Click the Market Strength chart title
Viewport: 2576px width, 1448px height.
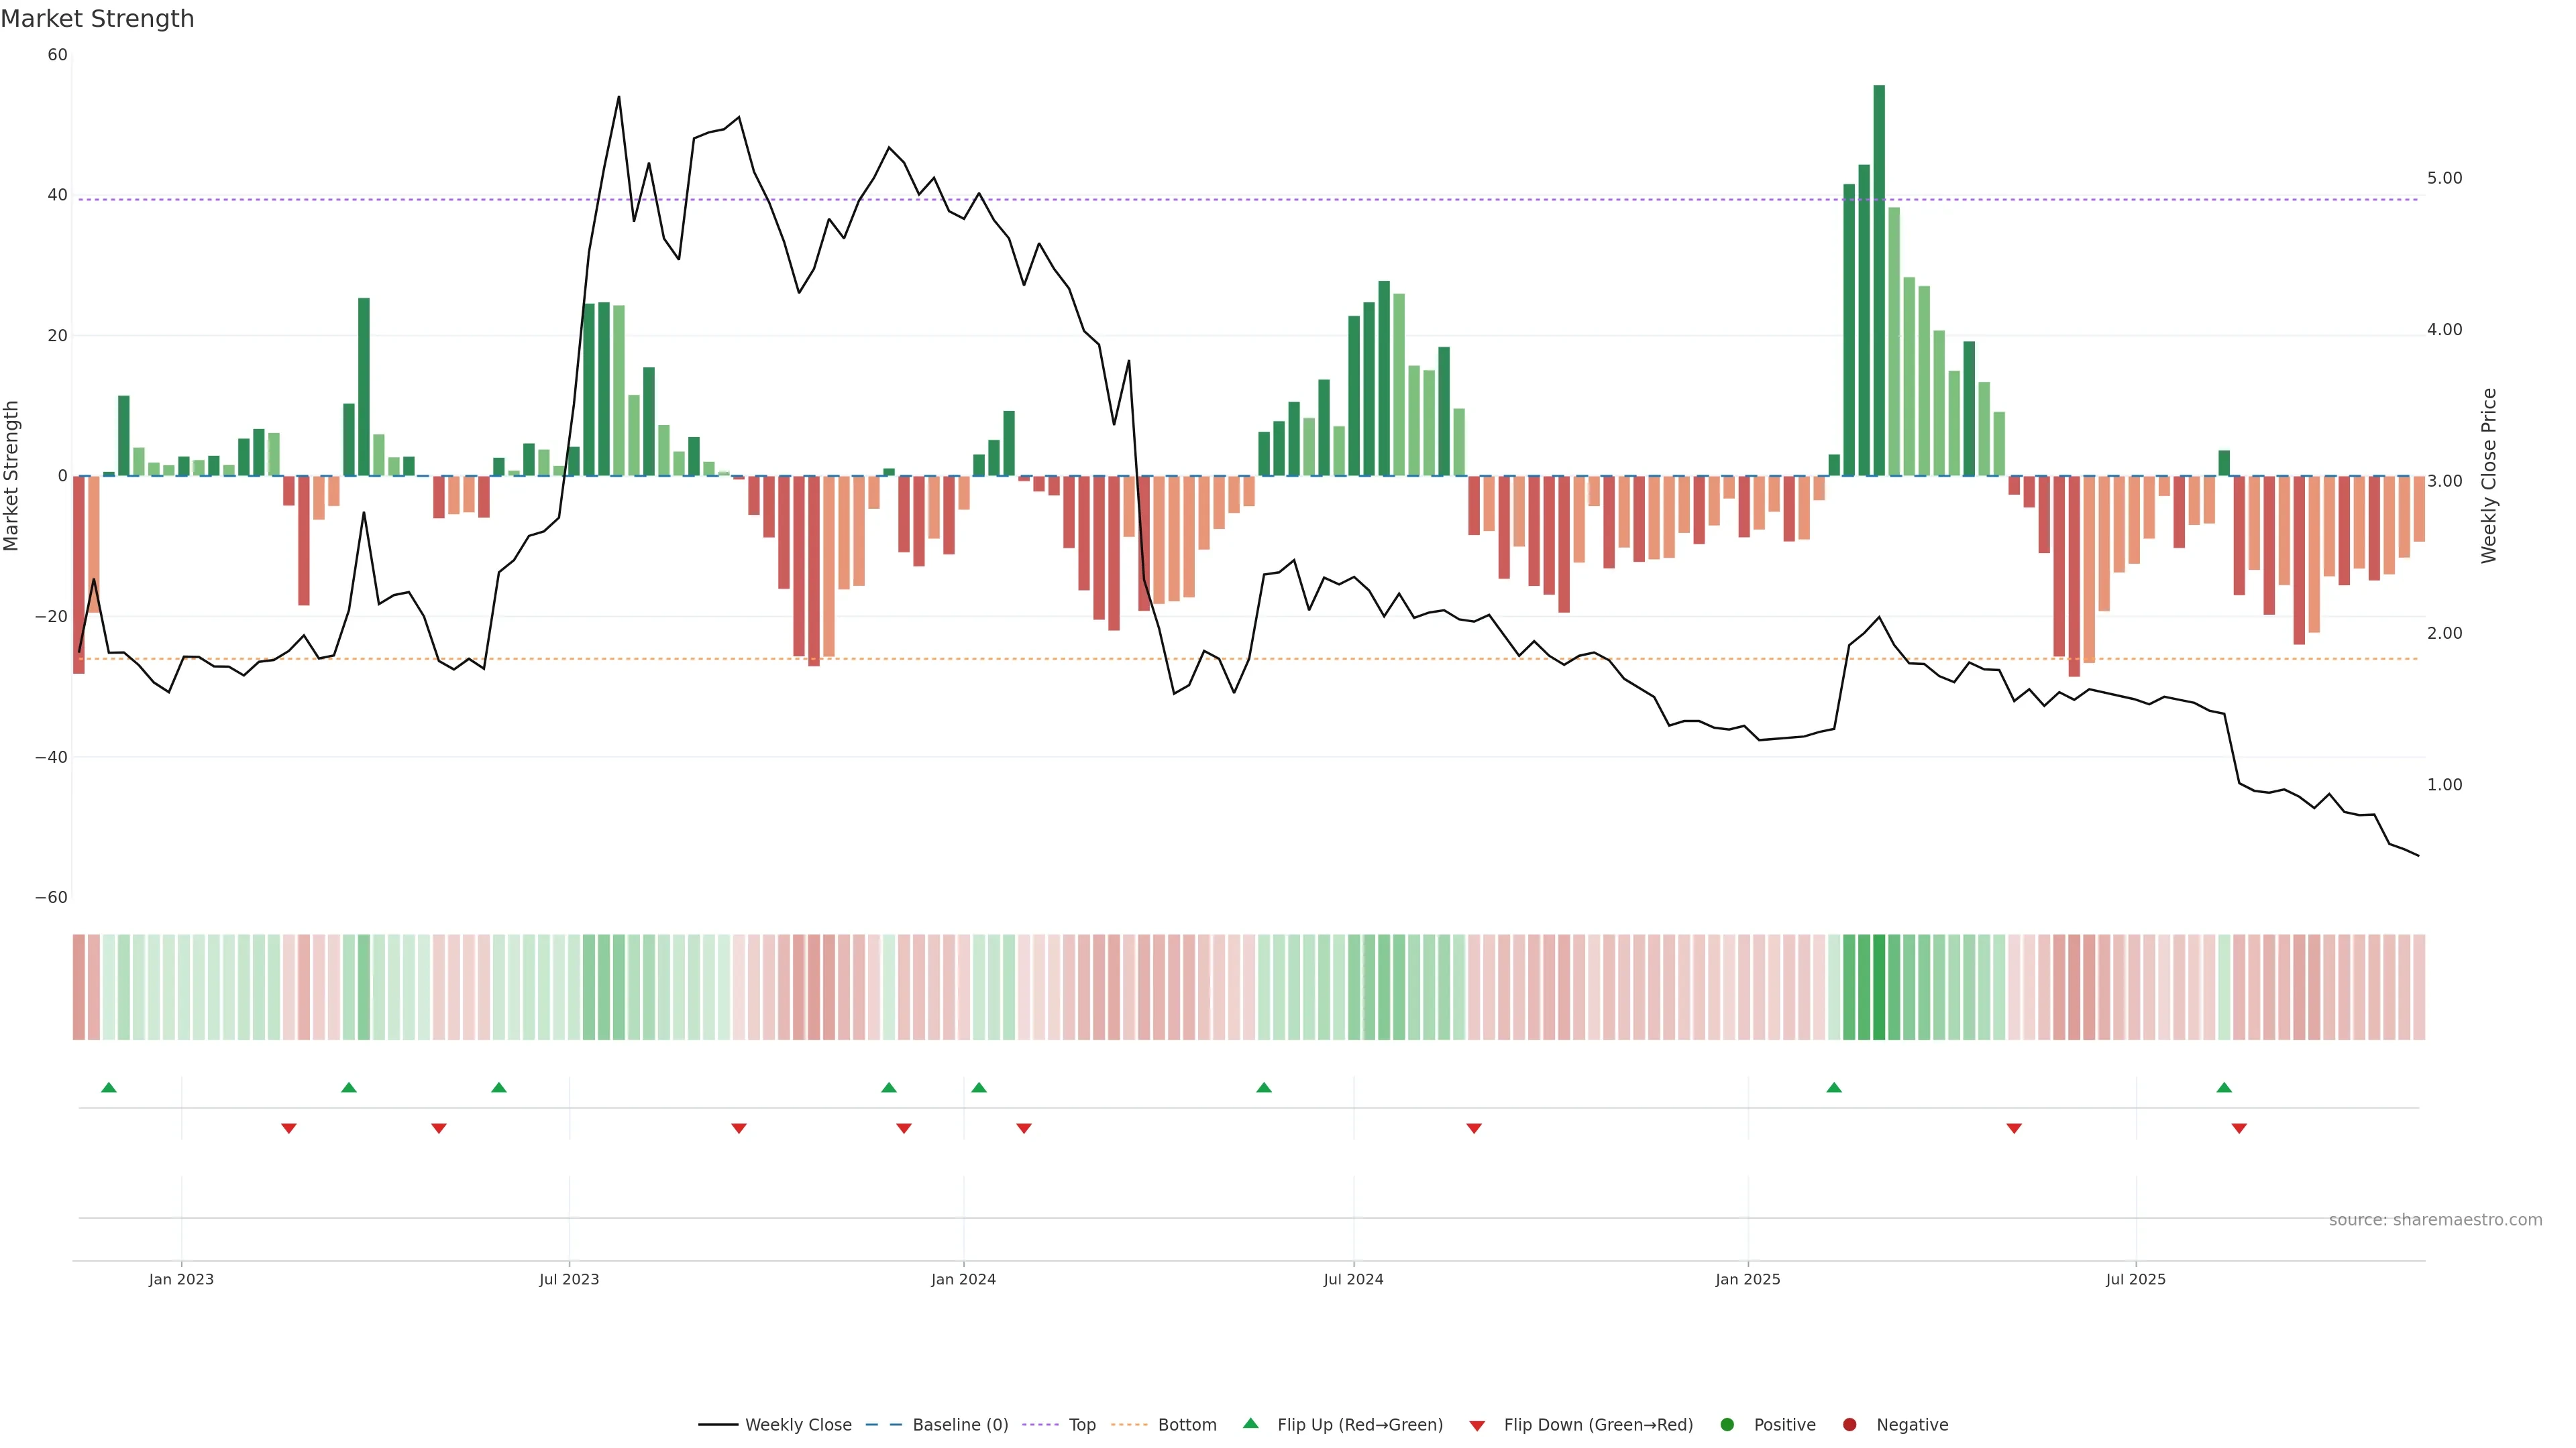(97, 19)
